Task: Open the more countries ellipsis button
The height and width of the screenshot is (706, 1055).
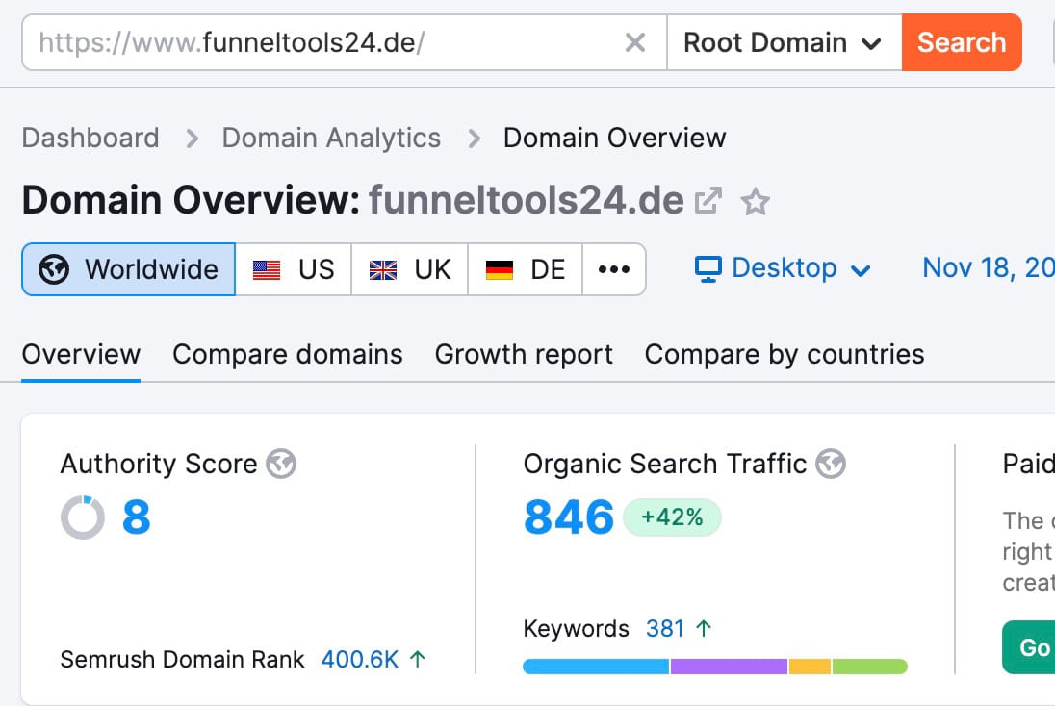Action: point(613,269)
